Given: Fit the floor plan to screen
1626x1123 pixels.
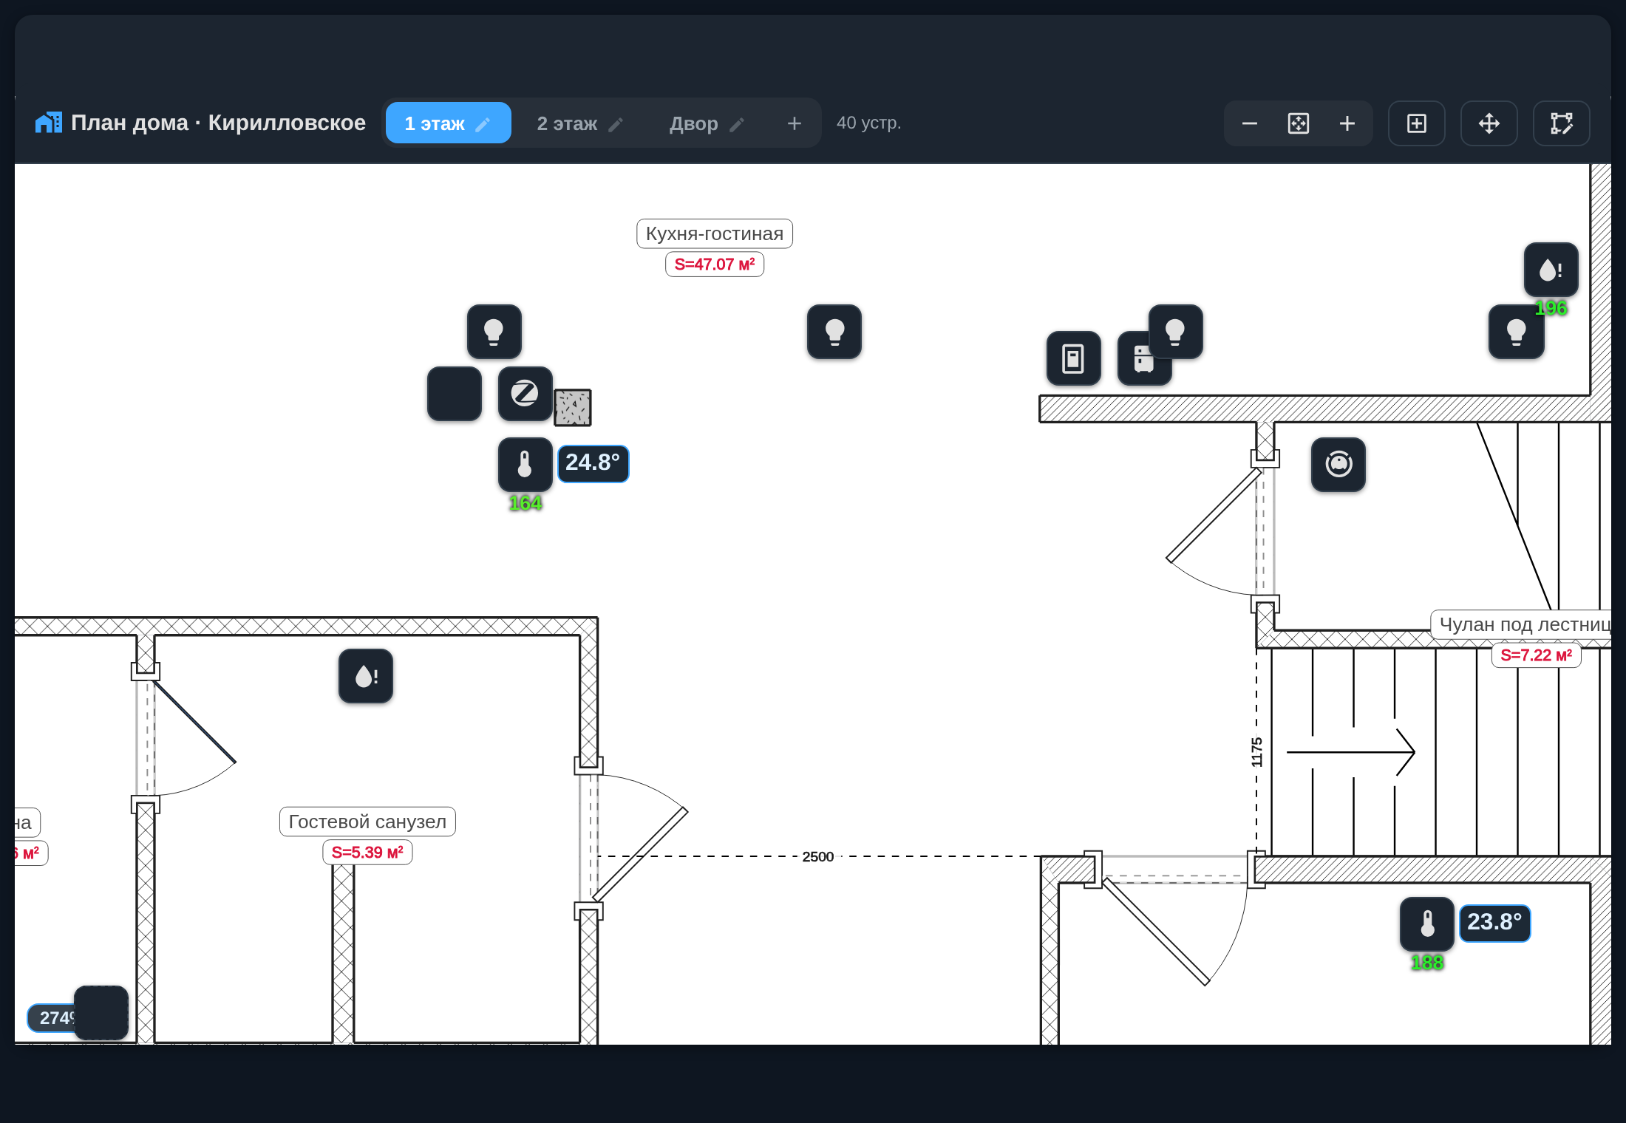Looking at the screenshot, I should [x=1298, y=123].
